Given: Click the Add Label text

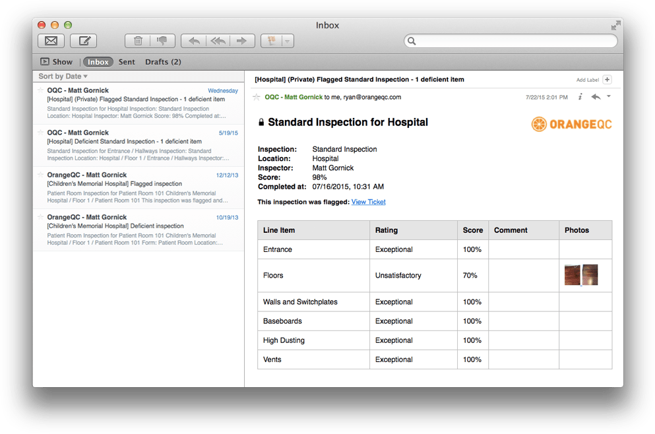Looking at the screenshot, I should pos(587,80).
